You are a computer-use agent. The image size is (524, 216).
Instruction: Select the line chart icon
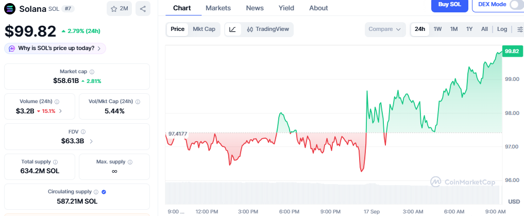(x=233, y=29)
